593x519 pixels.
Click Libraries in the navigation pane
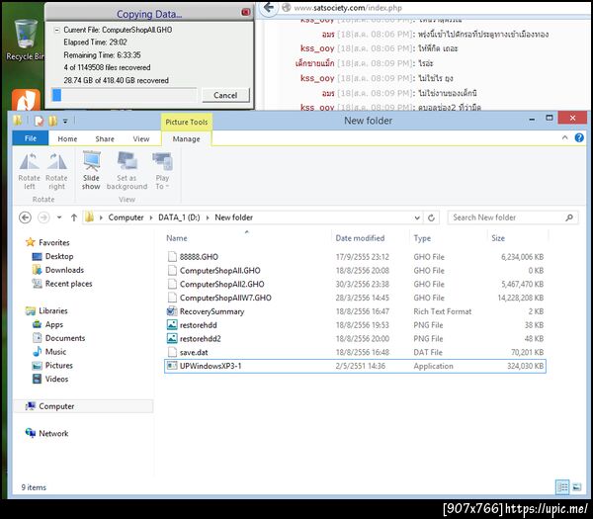tap(53, 310)
